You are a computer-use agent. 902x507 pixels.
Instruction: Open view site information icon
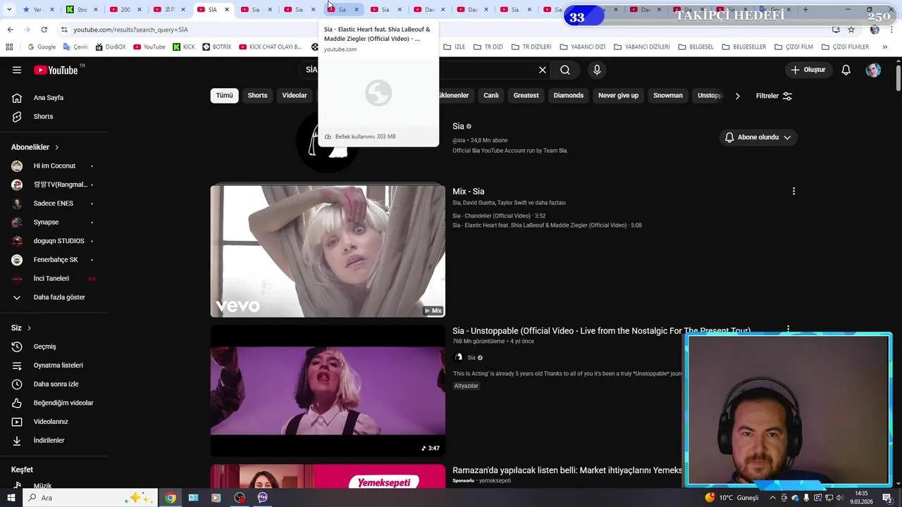(x=64, y=30)
